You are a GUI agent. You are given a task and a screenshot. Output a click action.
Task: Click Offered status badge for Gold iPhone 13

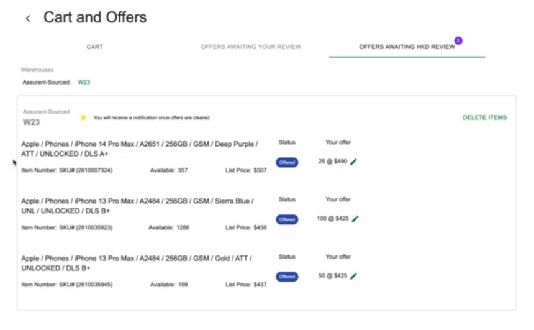[x=287, y=277]
